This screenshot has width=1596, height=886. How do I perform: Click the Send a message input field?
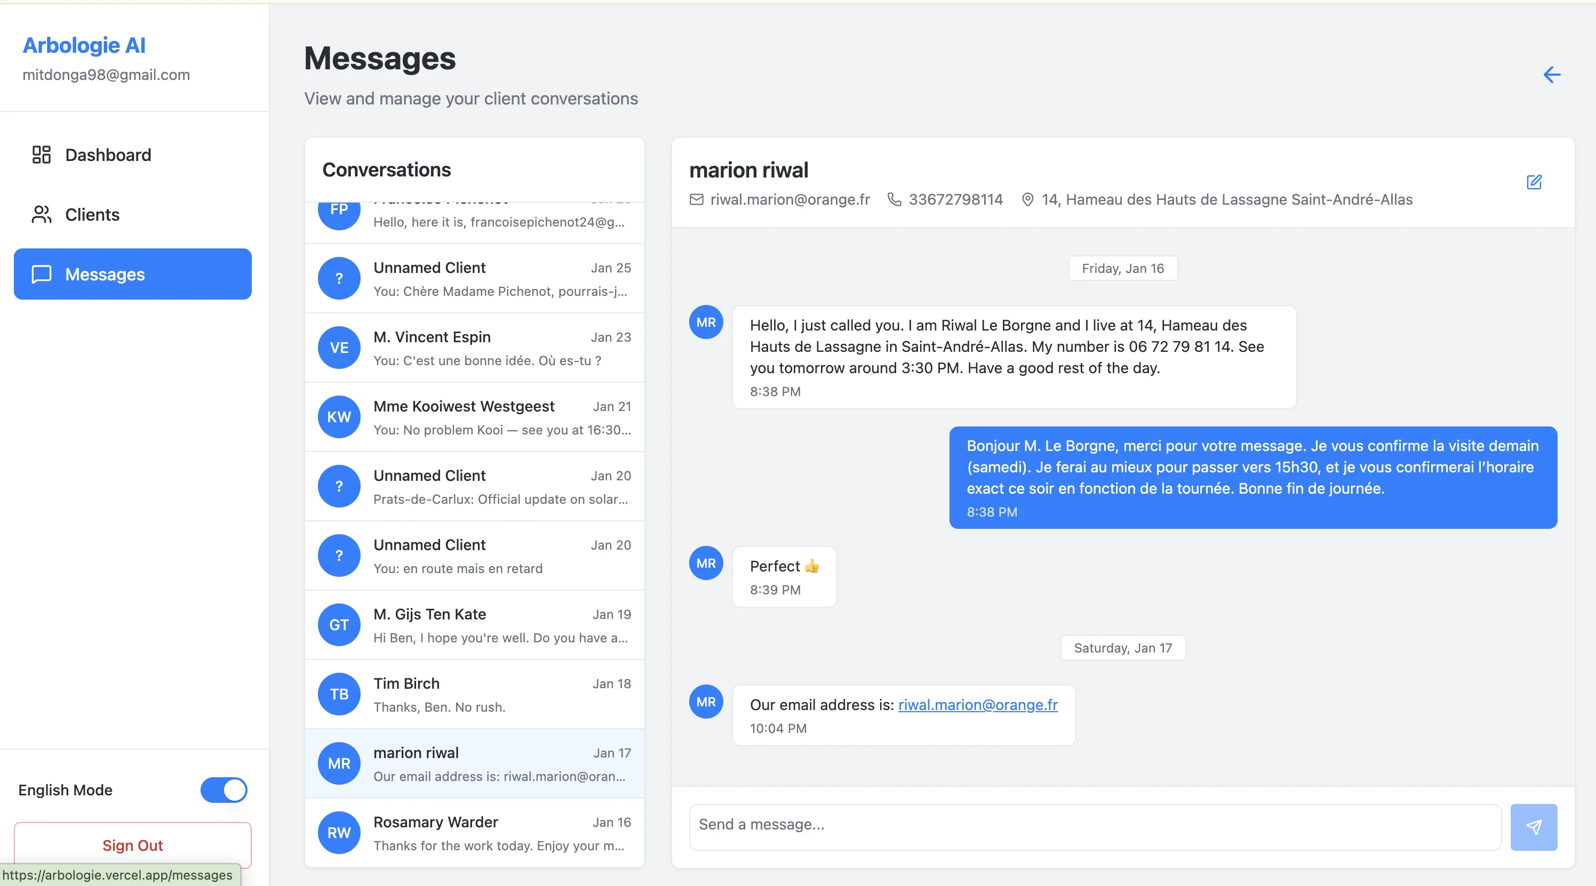(1094, 825)
